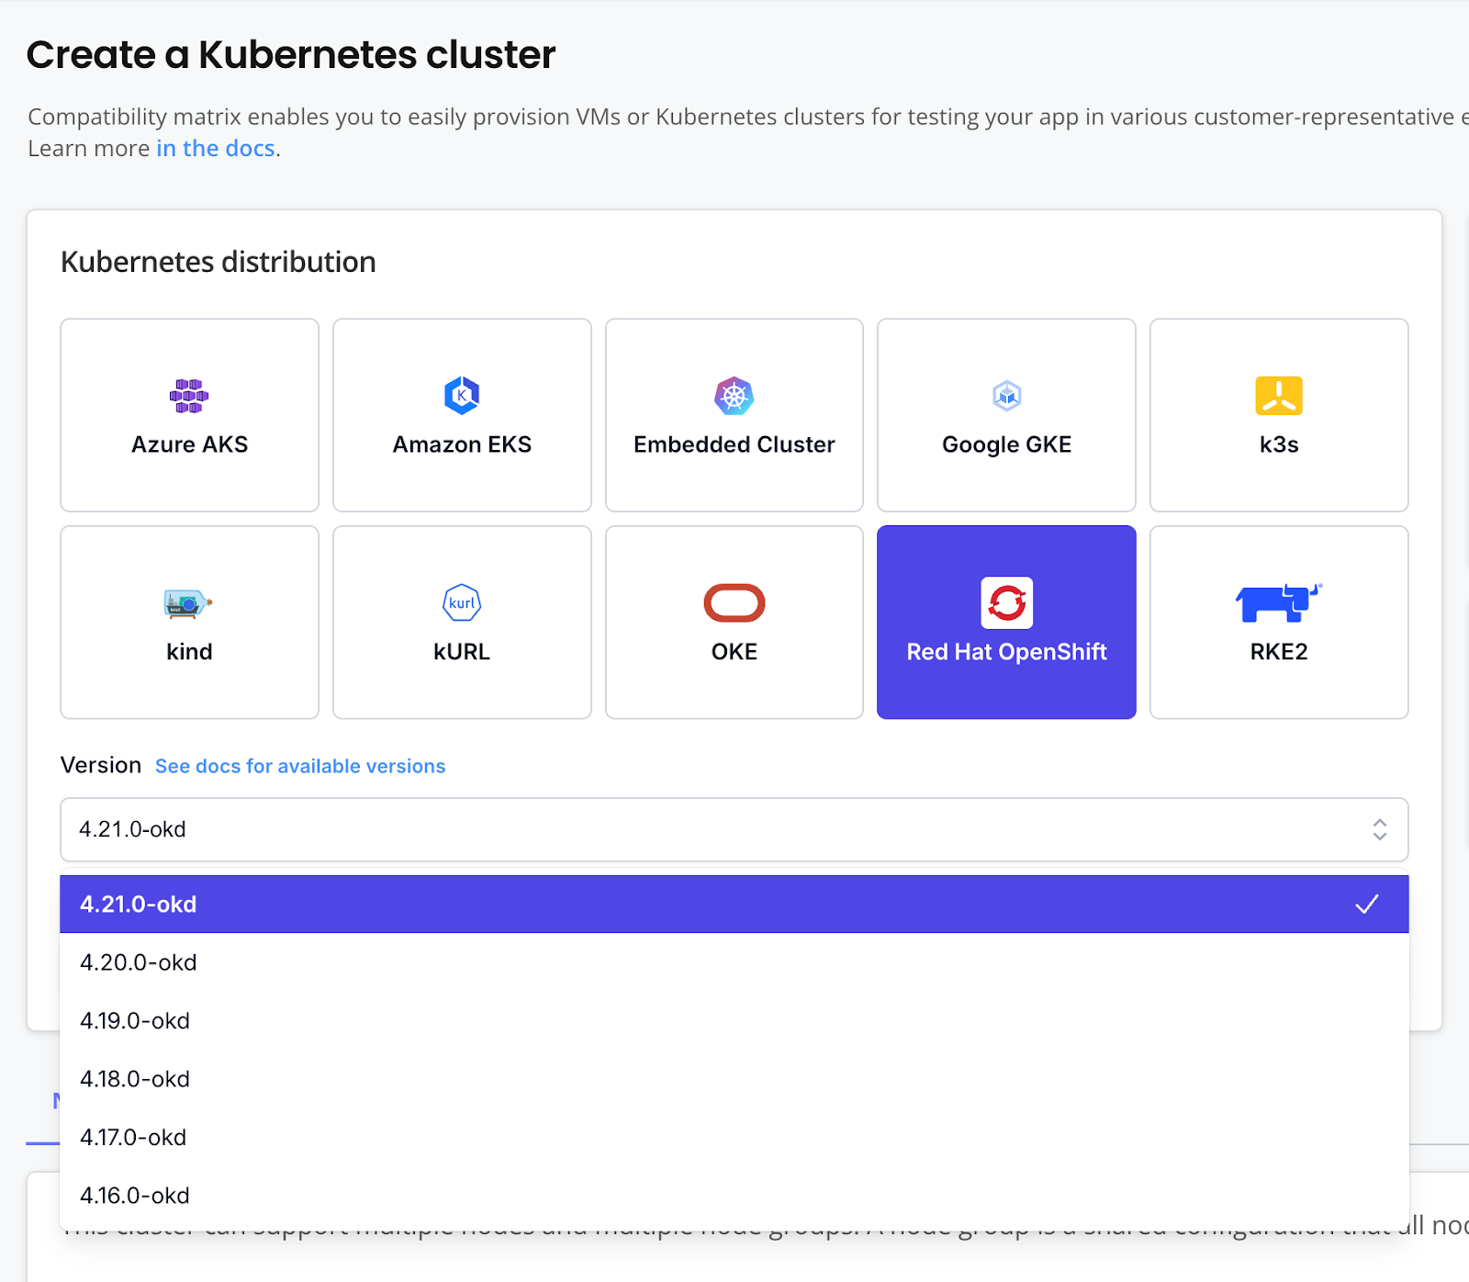The width and height of the screenshot is (1469, 1282).
Task: Click the 'Version' field label
Action: click(x=101, y=765)
